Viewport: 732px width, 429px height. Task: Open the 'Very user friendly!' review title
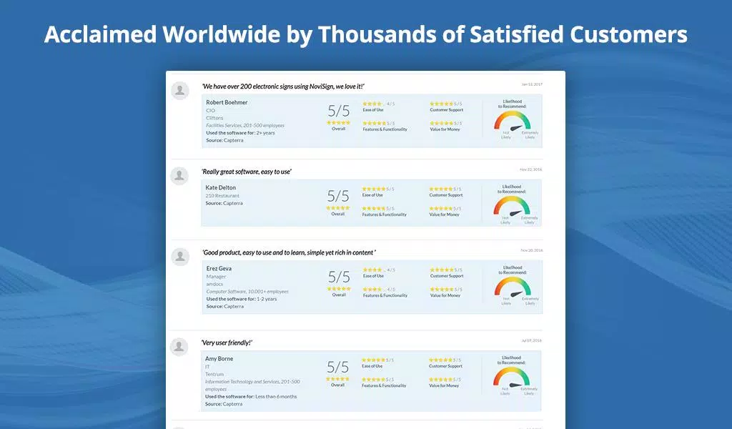click(x=227, y=342)
